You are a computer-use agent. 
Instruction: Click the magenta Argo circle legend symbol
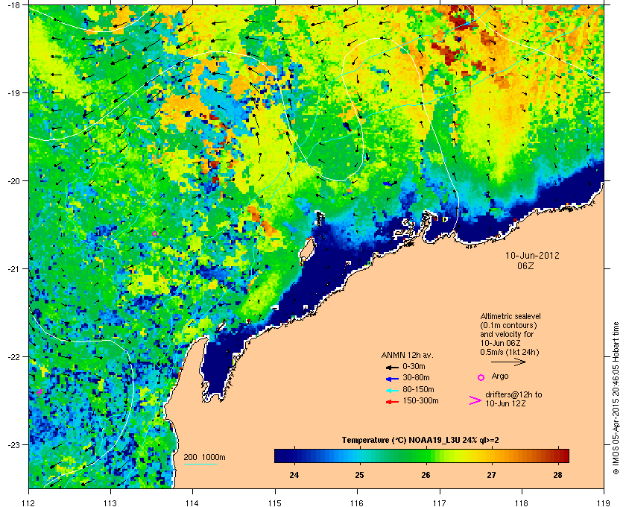click(481, 377)
